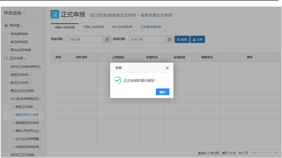Open 免抵退预申报 in the sidebar
Viewport: 282px width, 158px height.
click(x=19, y=34)
